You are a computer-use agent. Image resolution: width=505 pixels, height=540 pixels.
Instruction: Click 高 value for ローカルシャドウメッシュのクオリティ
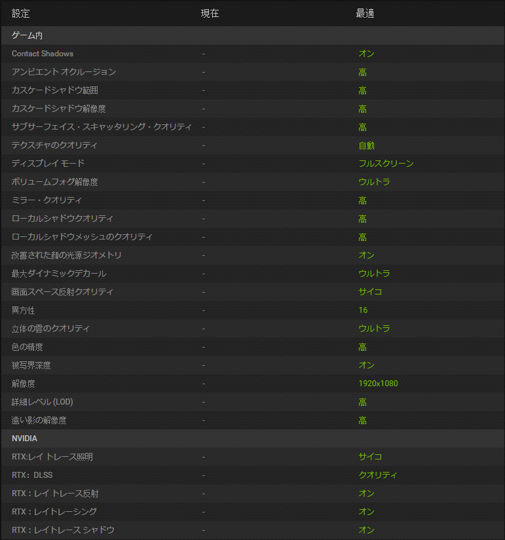tap(362, 237)
